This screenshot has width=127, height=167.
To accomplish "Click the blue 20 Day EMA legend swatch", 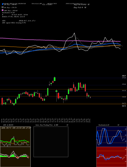I will coord(3,4).
